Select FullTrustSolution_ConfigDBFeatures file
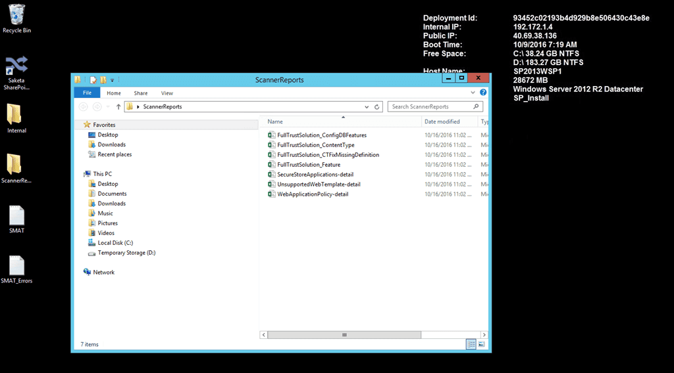 pos(321,135)
